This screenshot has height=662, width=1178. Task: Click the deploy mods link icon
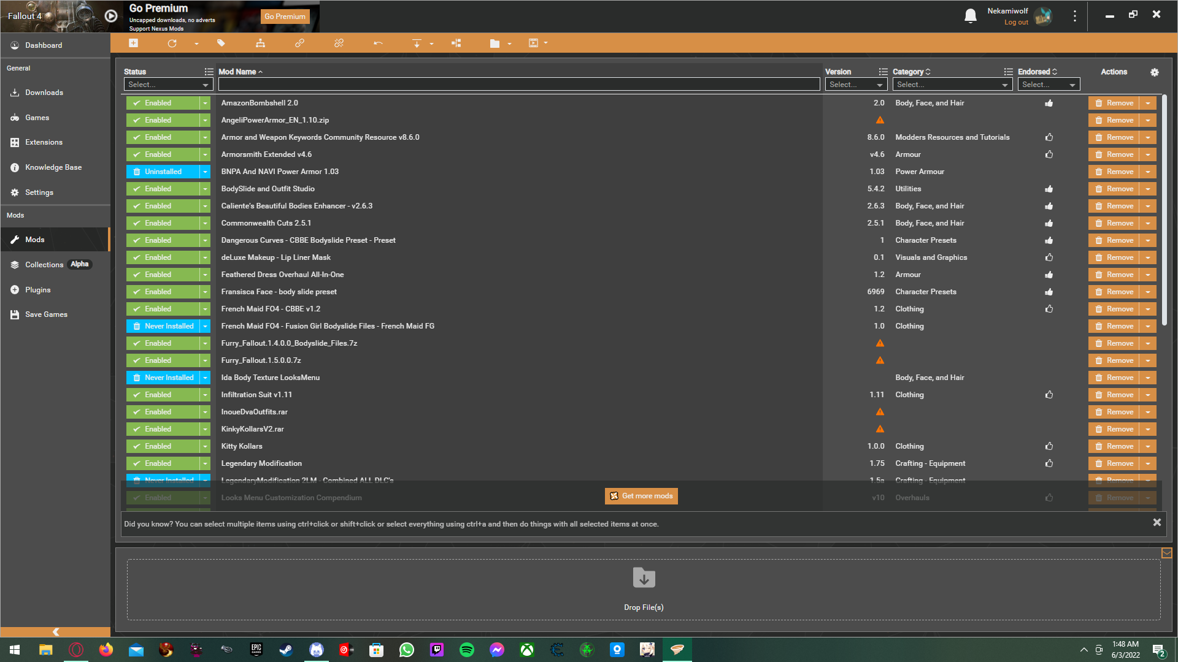pyautogui.click(x=299, y=43)
